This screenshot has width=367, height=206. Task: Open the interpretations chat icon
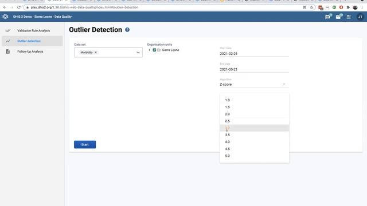[327, 17]
